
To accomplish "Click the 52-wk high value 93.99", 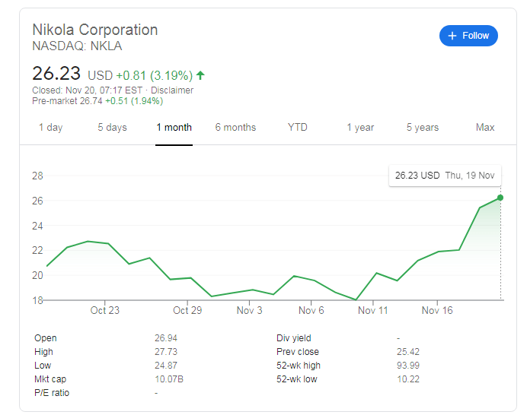I will pyautogui.click(x=408, y=366).
